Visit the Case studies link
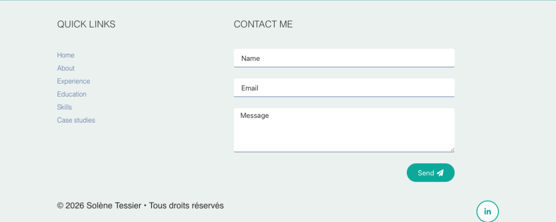This screenshot has height=222, width=556. click(x=76, y=120)
